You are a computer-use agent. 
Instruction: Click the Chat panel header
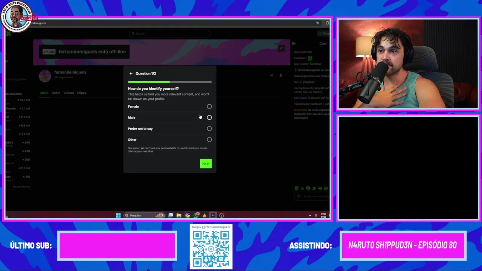pos(323,44)
